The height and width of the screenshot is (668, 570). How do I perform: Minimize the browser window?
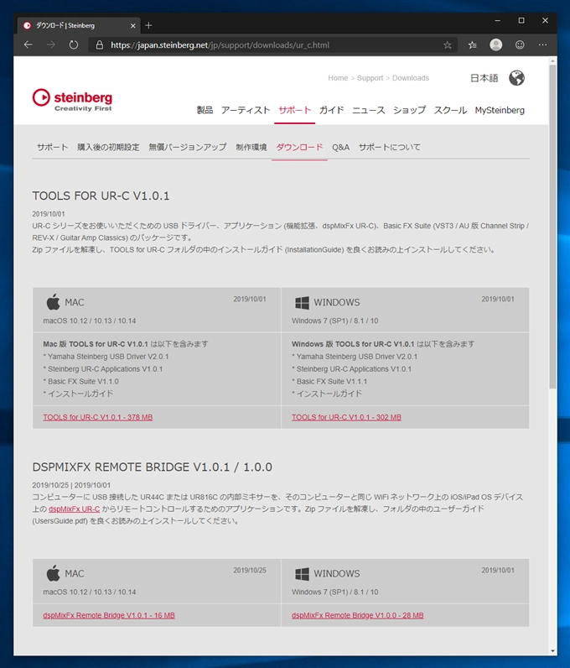497,20
